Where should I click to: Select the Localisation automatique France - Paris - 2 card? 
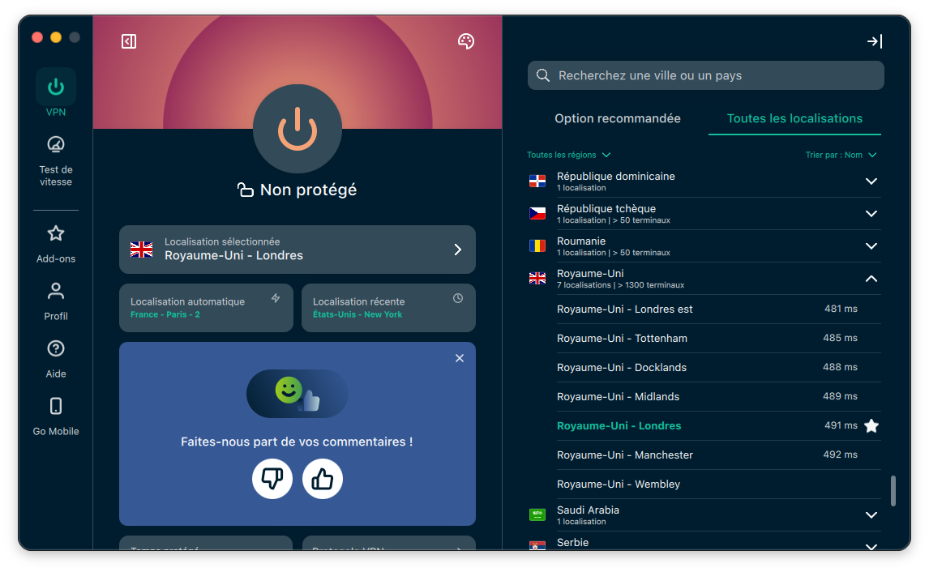(x=206, y=308)
